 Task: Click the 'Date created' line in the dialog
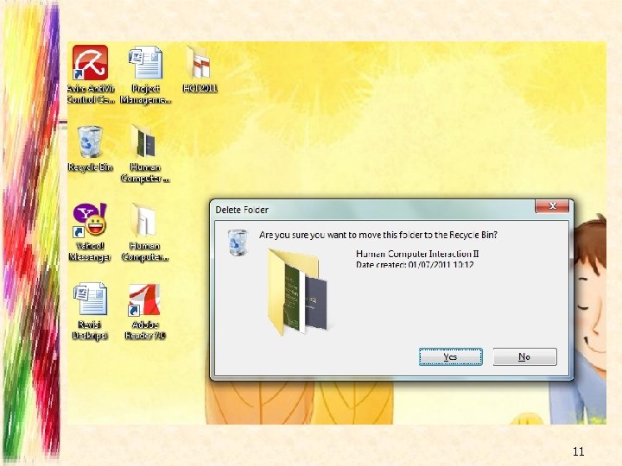415,264
